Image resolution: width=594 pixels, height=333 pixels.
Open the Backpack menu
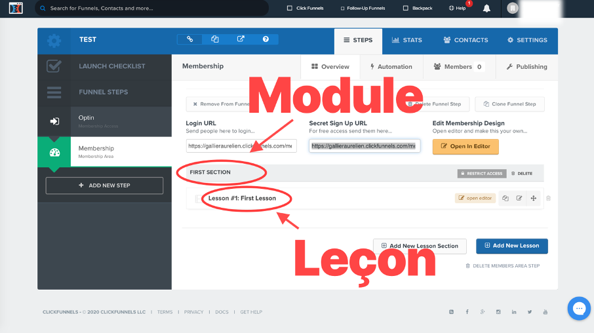point(418,8)
